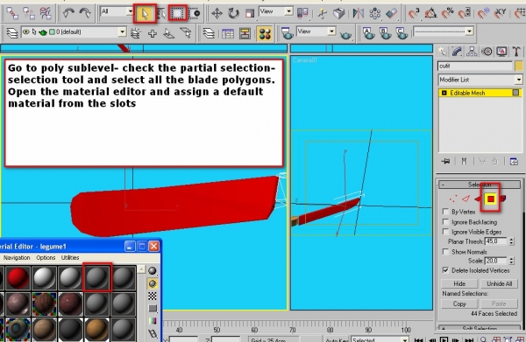Activate the Select and Move tool

(x=217, y=14)
